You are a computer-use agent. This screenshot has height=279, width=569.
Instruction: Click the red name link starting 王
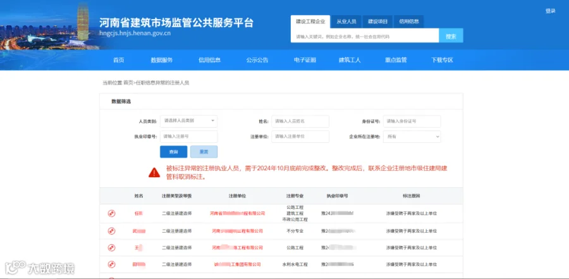(x=138, y=248)
